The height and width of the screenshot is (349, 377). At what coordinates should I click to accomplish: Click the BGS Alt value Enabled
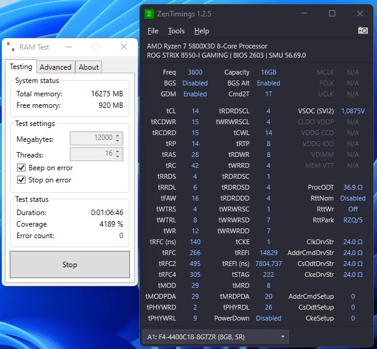coord(268,83)
